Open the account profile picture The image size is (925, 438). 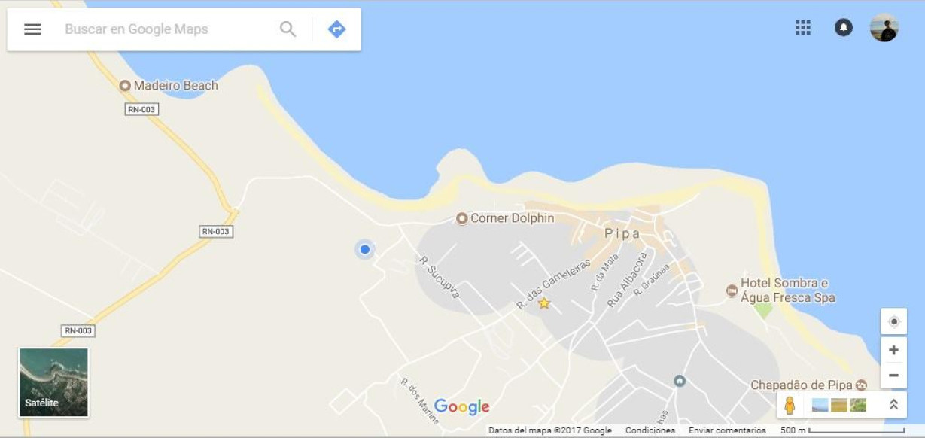click(x=884, y=28)
